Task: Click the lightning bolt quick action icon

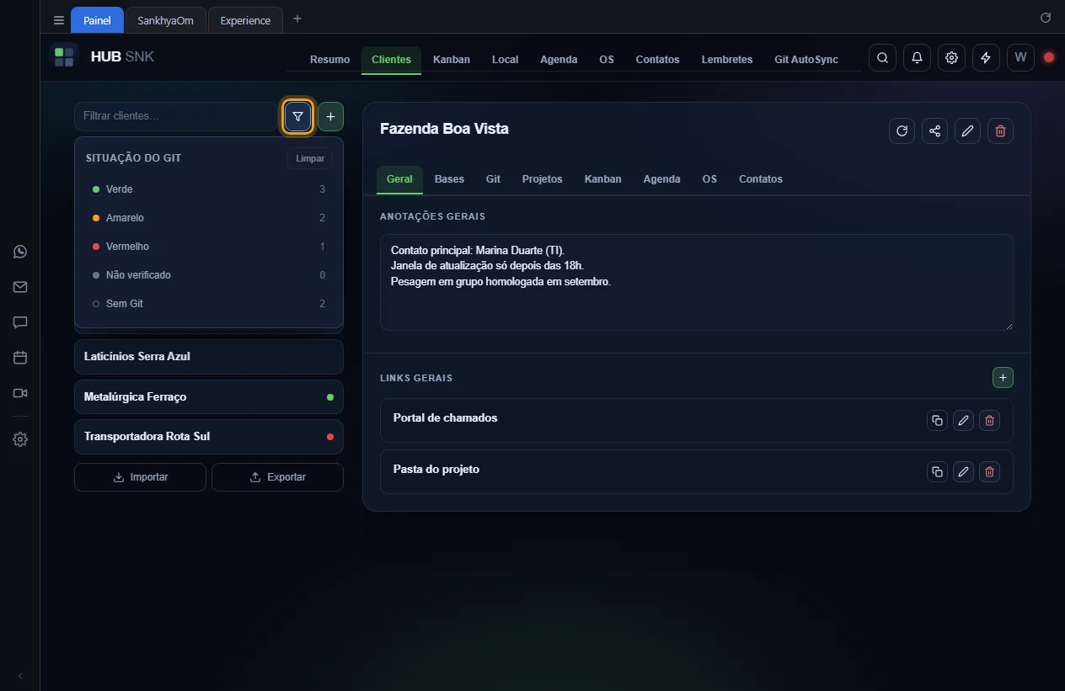Action: pyautogui.click(x=986, y=58)
